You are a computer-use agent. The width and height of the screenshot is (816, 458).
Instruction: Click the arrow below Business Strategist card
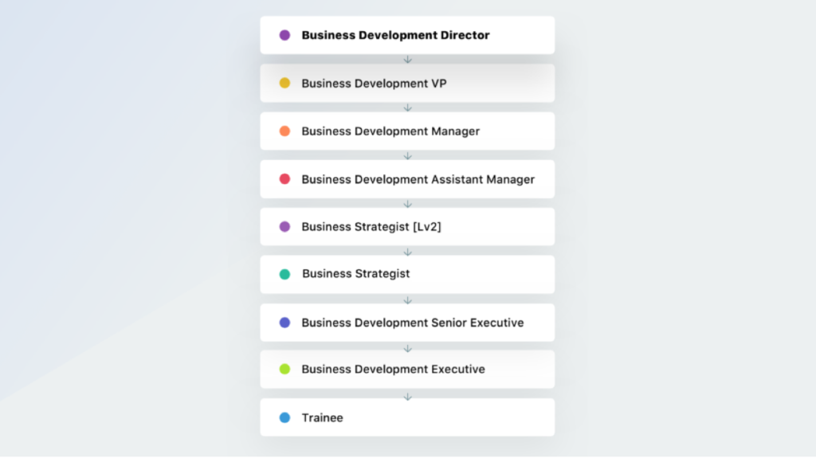tap(407, 300)
